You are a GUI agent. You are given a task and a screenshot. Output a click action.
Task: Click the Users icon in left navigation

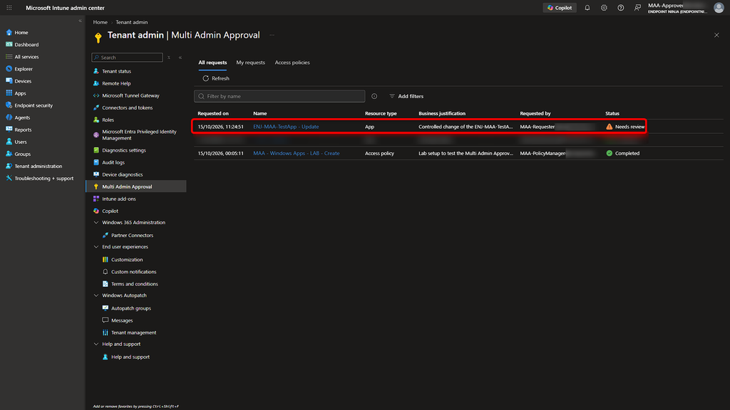pyautogui.click(x=9, y=142)
